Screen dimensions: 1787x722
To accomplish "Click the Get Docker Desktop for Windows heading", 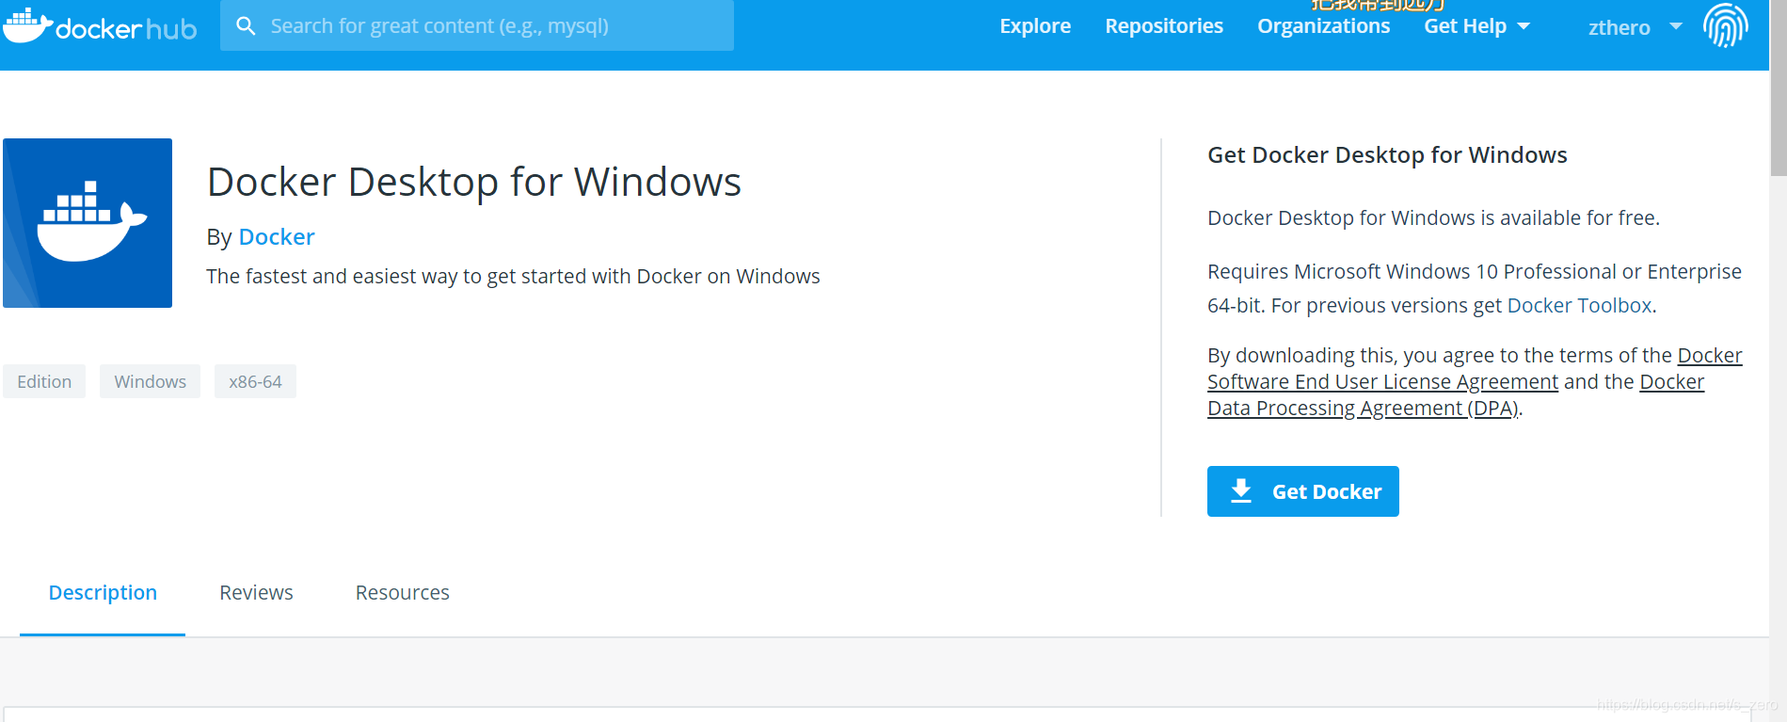I will tap(1387, 155).
